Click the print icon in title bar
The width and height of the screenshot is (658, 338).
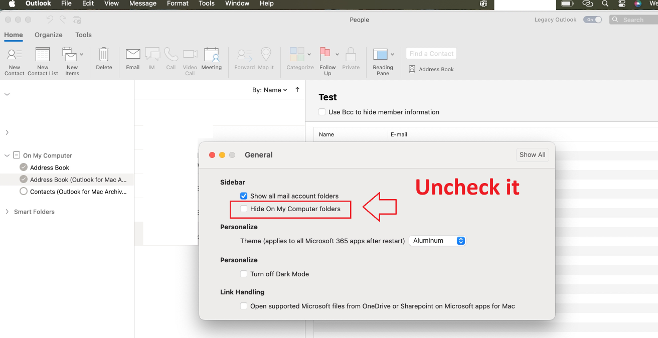click(77, 20)
